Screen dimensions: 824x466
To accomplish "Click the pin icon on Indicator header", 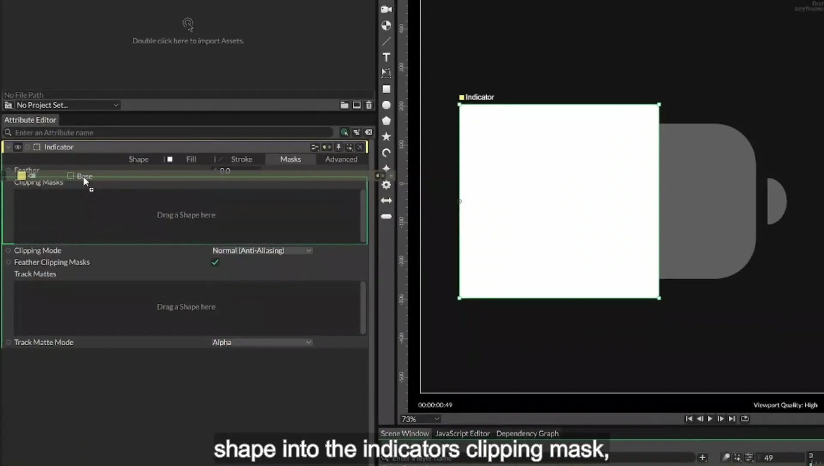I will (338, 147).
